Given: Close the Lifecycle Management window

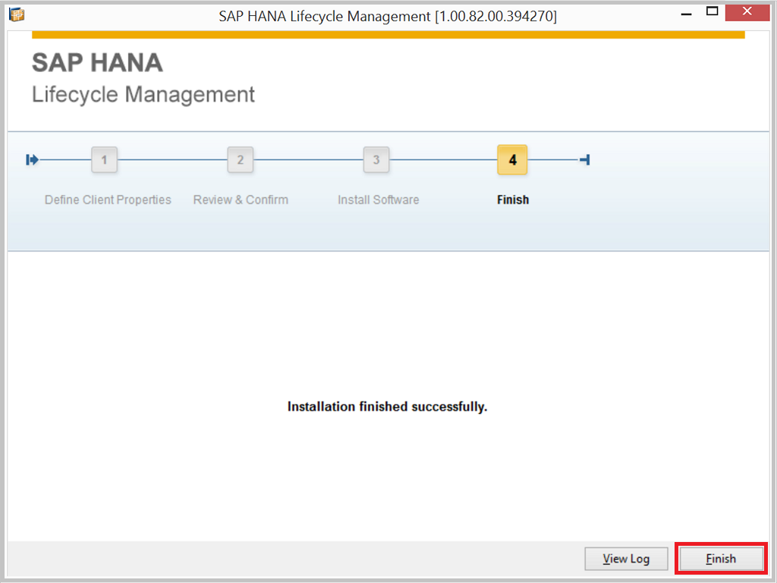Looking at the screenshot, I should click(x=747, y=12).
